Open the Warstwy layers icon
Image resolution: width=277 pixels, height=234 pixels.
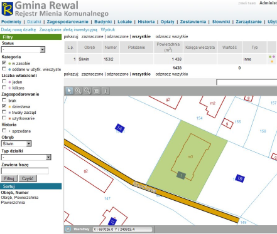pos(68,229)
